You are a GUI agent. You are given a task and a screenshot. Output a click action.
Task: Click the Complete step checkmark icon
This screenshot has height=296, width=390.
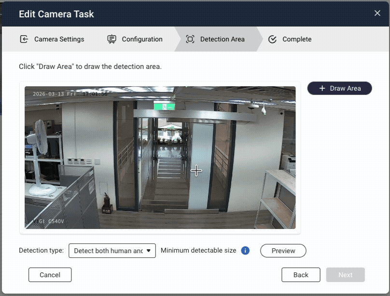tap(272, 39)
